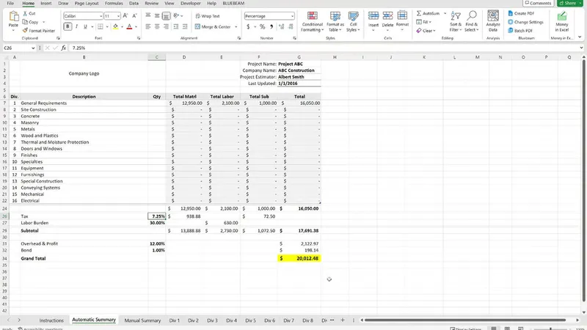The image size is (587, 330).
Task: Open the font name dropdown
Action: pos(101,16)
